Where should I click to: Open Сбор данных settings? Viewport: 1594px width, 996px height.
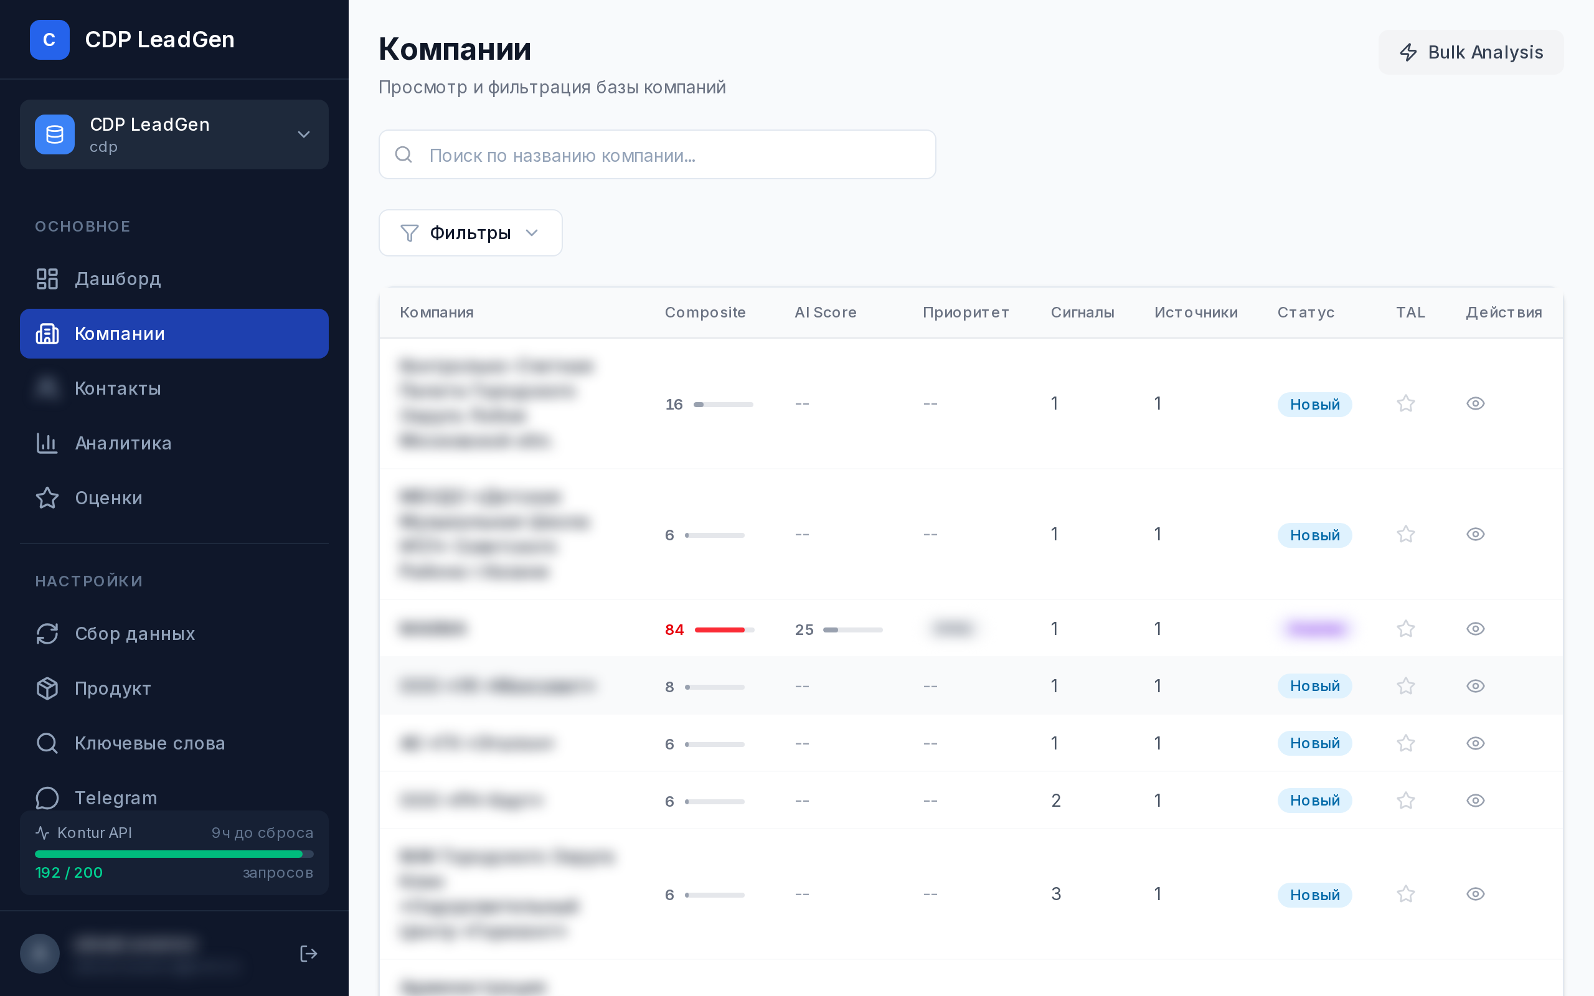click(x=134, y=634)
